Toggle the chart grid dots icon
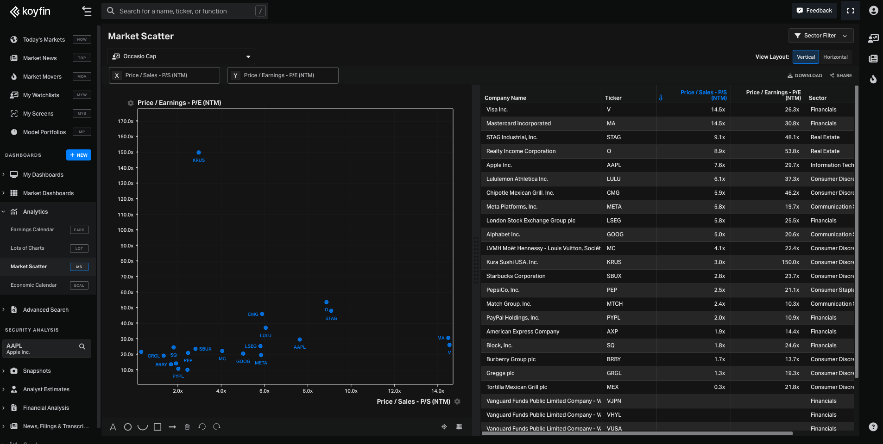Image resolution: width=883 pixels, height=444 pixels. [459, 426]
